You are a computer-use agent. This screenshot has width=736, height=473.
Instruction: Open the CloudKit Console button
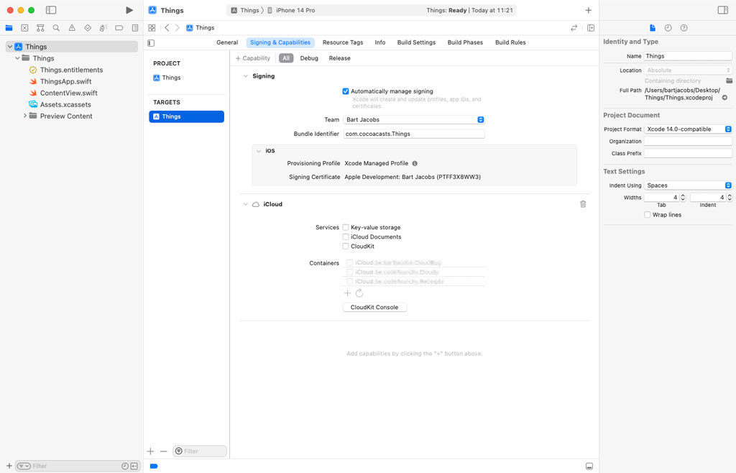(x=374, y=308)
